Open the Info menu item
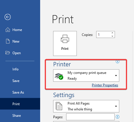 click(15, 69)
